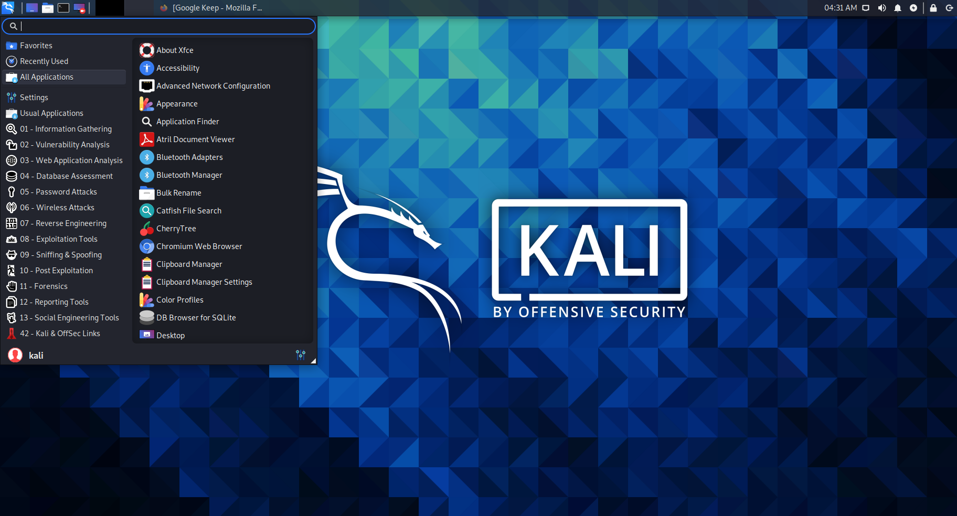Browse the 13 - Social Engineering Tools category
The height and width of the screenshot is (516, 957).
coord(69,317)
